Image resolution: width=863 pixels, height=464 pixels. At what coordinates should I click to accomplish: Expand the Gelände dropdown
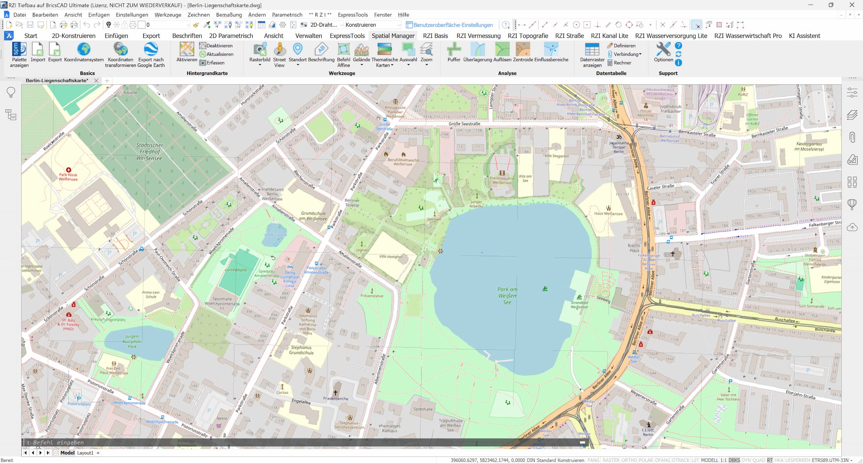[361, 65]
